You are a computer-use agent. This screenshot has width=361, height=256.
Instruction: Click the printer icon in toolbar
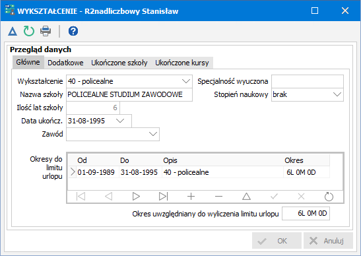coord(46,31)
